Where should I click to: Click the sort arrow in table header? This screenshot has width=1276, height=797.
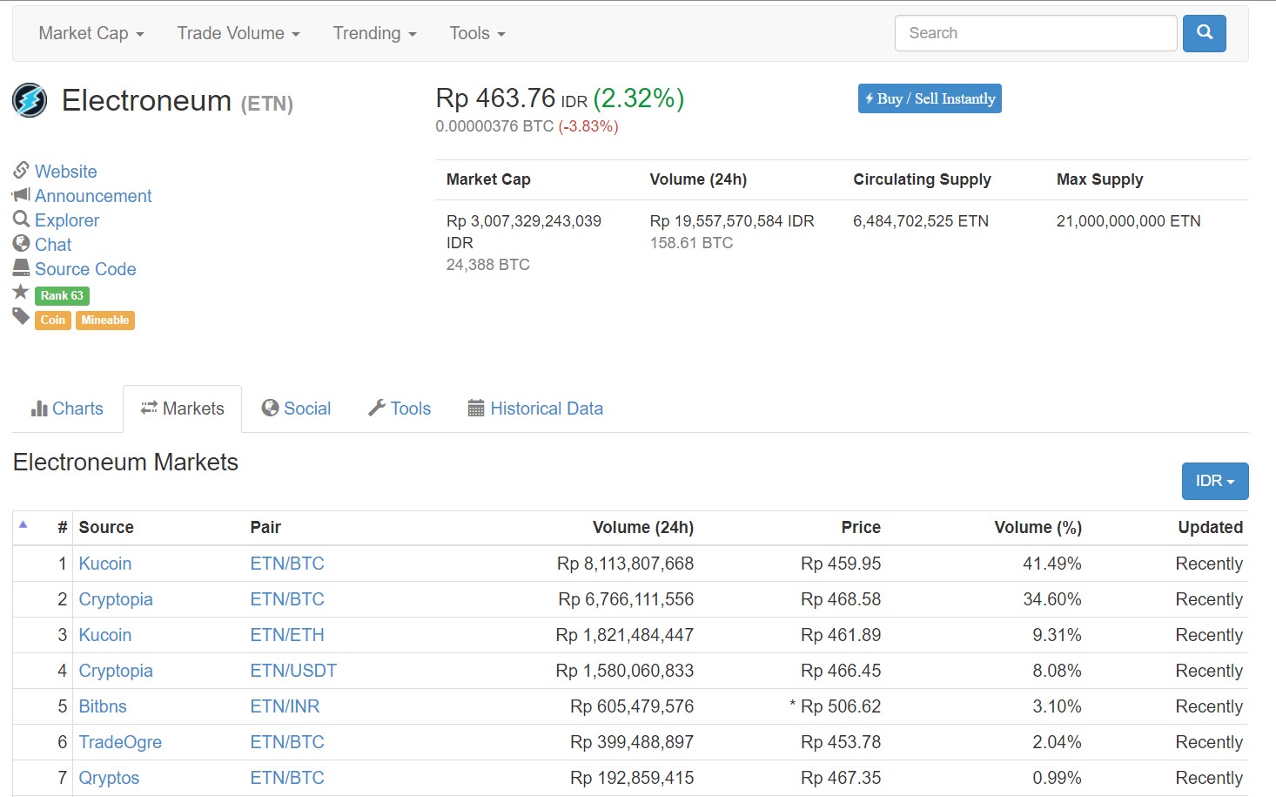click(24, 524)
